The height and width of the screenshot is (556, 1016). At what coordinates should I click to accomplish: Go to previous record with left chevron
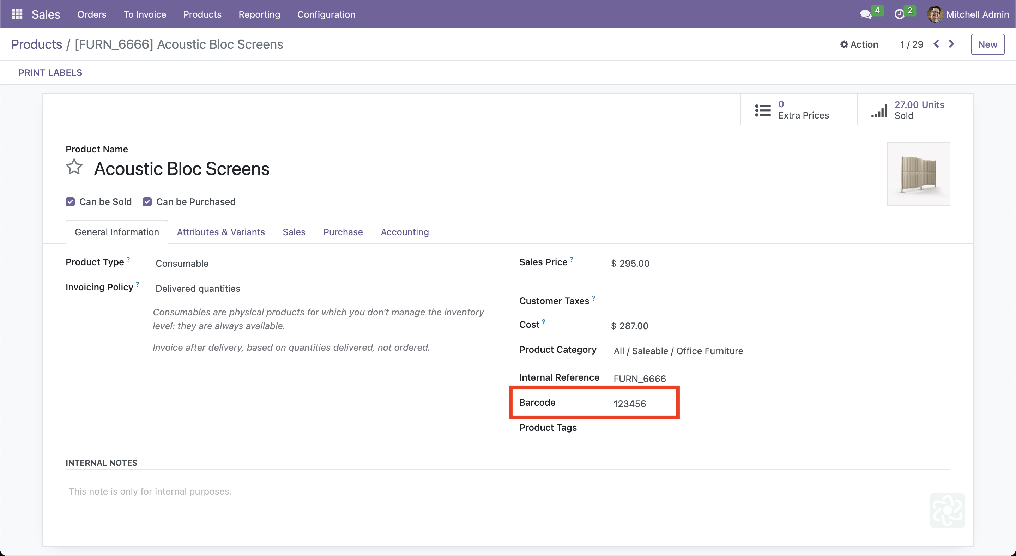point(936,44)
